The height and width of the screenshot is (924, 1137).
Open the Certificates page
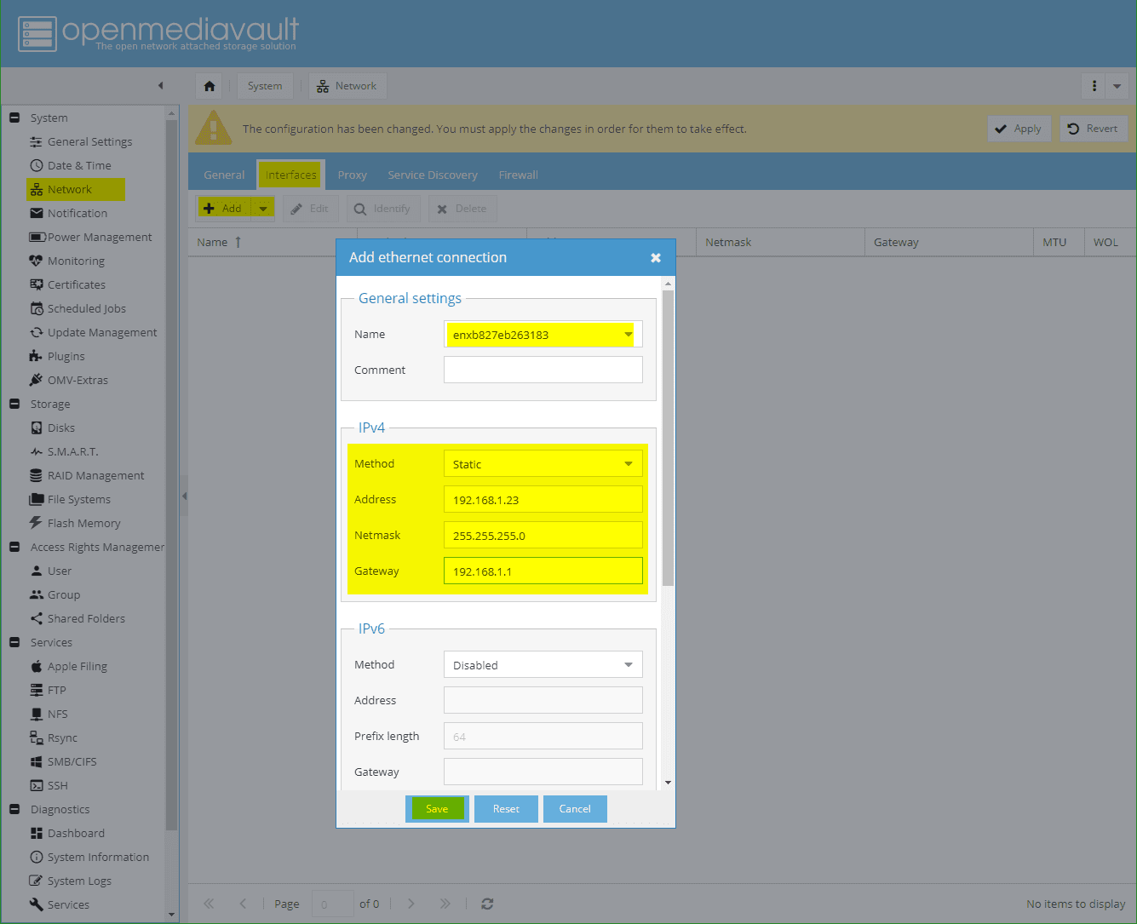[77, 284]
